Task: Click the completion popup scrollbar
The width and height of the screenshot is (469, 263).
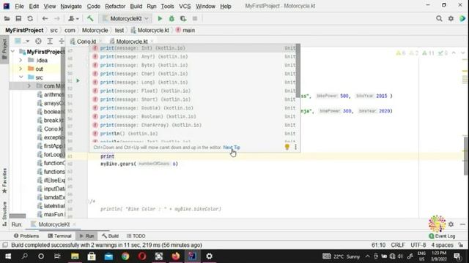Action: (x=298, y=71)
